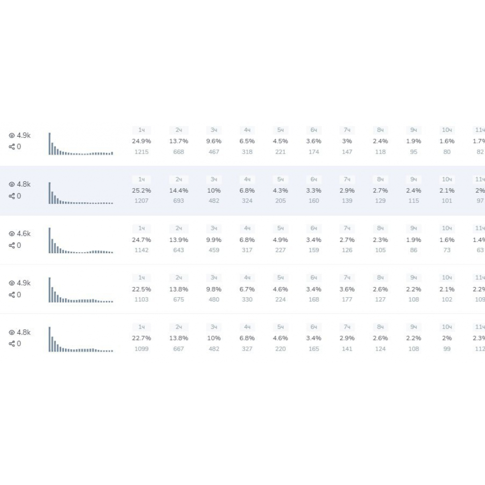Click the eye icon in the 22.5% row

(x=12, y=283)
